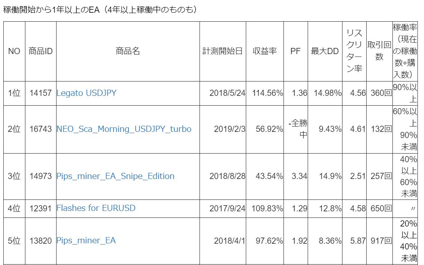Click the 商品ID column header
The image size is (424, 265).
(x=41, y=51)
